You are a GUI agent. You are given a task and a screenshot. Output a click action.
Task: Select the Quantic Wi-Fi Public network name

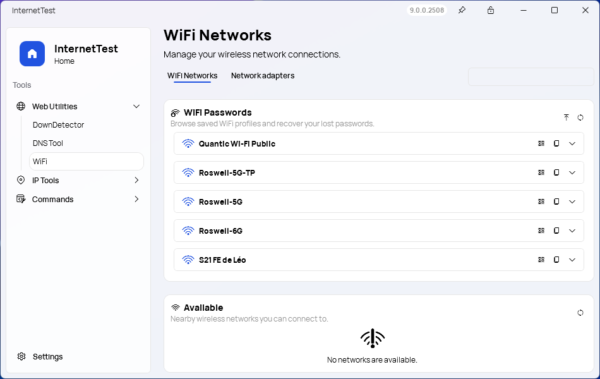click(237, 144)
